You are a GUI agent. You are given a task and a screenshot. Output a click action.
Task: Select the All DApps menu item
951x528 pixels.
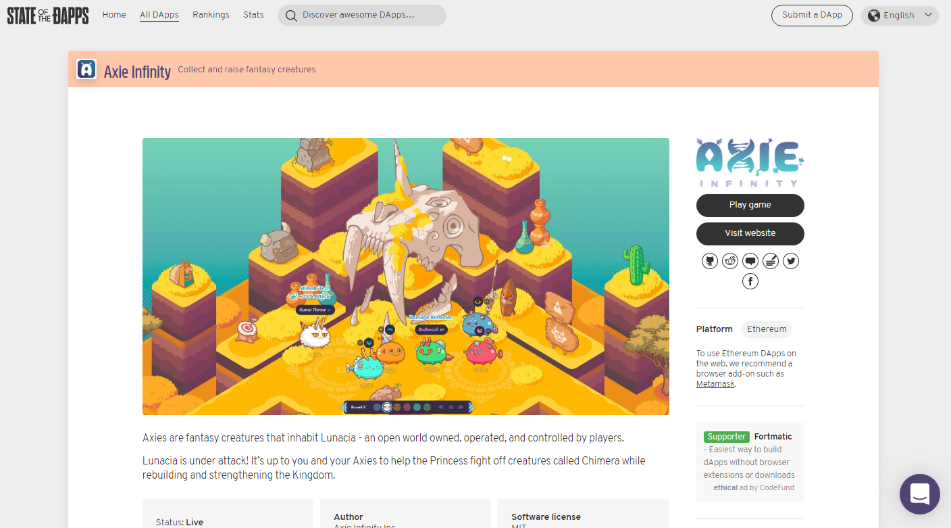point(159,14)
